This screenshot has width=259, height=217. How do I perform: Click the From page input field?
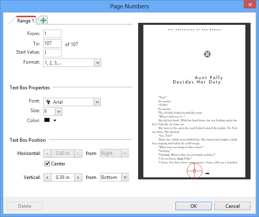52,34
